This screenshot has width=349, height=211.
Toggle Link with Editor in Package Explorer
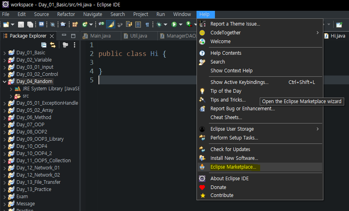pyautogui.click(x=53, y=45)
